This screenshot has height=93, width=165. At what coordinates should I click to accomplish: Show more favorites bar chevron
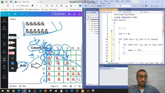pyautogui.click(x=67, y=10)
